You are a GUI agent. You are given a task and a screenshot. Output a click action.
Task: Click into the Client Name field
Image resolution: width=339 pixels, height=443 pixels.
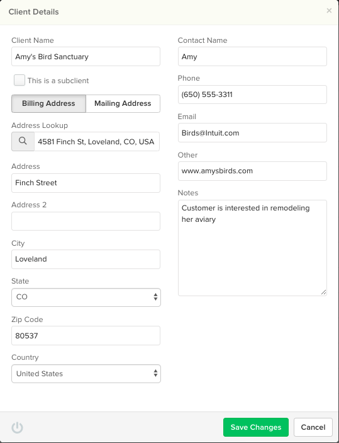point(86,57)
